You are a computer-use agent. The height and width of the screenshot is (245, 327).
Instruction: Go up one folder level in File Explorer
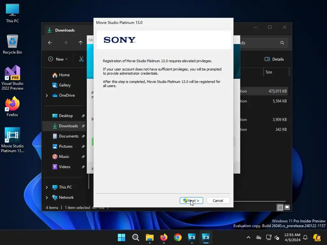point(81,43)
